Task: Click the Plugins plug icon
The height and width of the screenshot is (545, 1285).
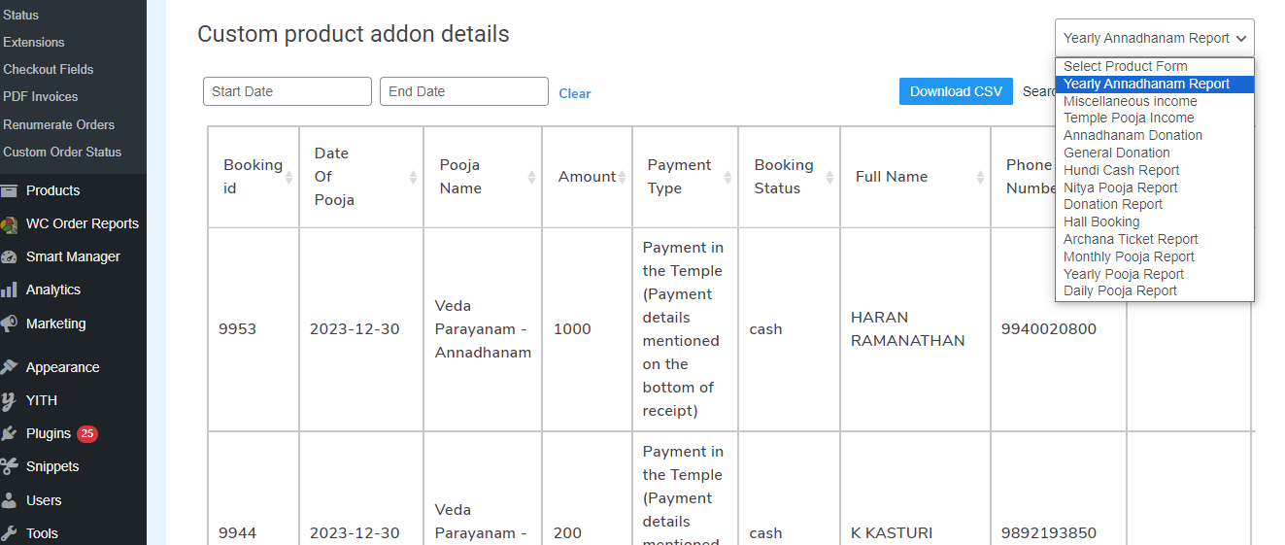Action: tap(9, 433)
